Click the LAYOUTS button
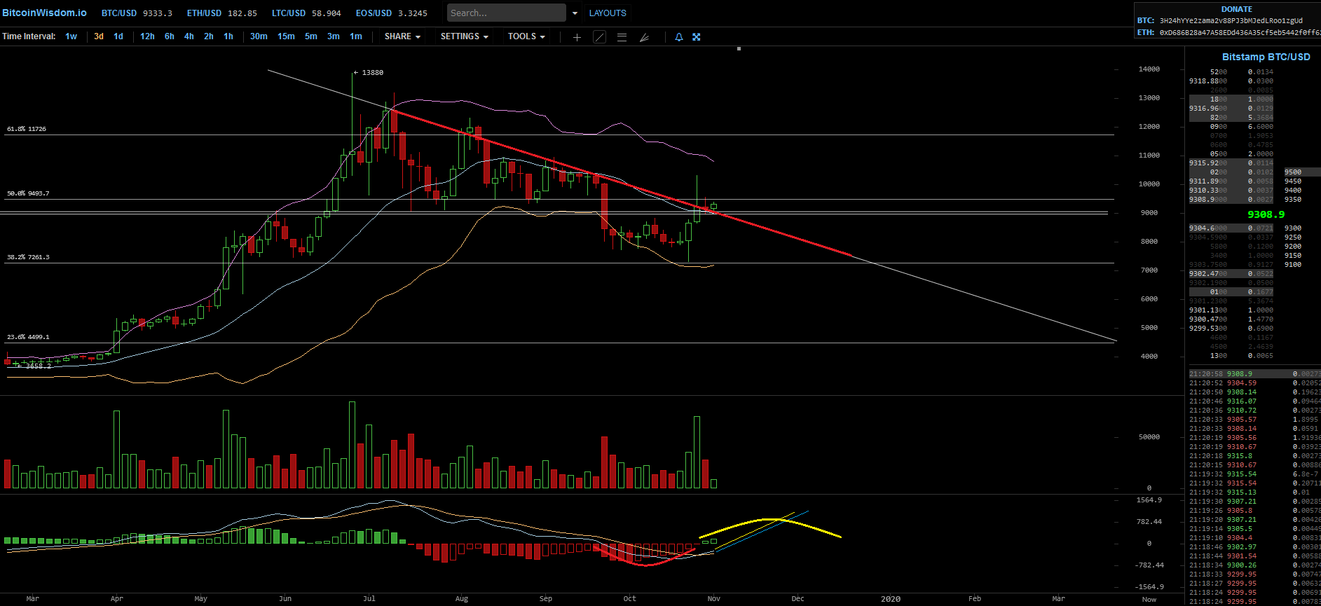This screenshot has width=1321, height=606. tap(608, 13)
